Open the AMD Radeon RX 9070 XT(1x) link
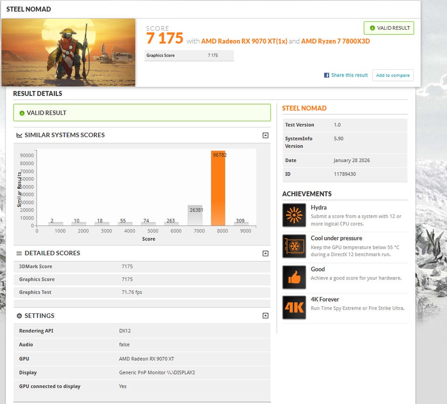The height and width of the screenshot is (404, 447). point(244,41)
